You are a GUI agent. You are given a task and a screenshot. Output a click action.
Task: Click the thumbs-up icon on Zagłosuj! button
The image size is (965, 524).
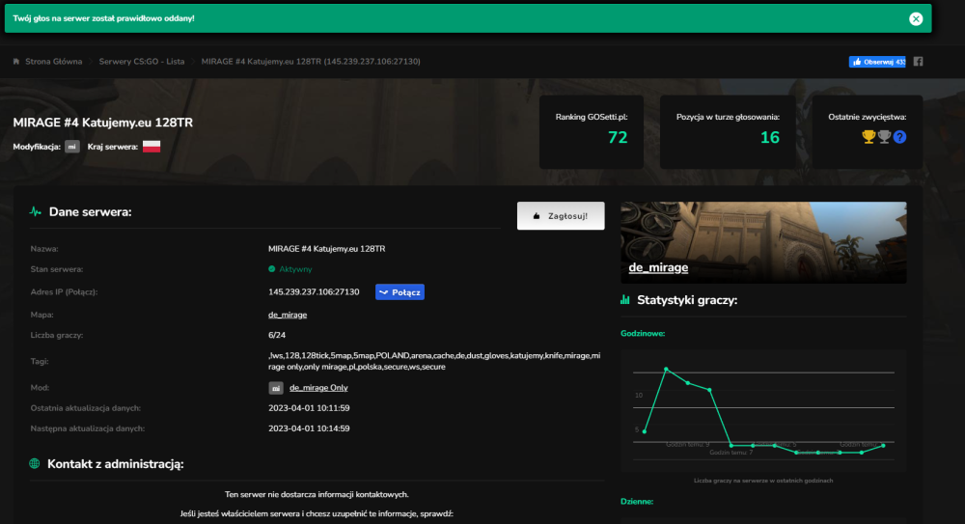[x=536, y=216]
